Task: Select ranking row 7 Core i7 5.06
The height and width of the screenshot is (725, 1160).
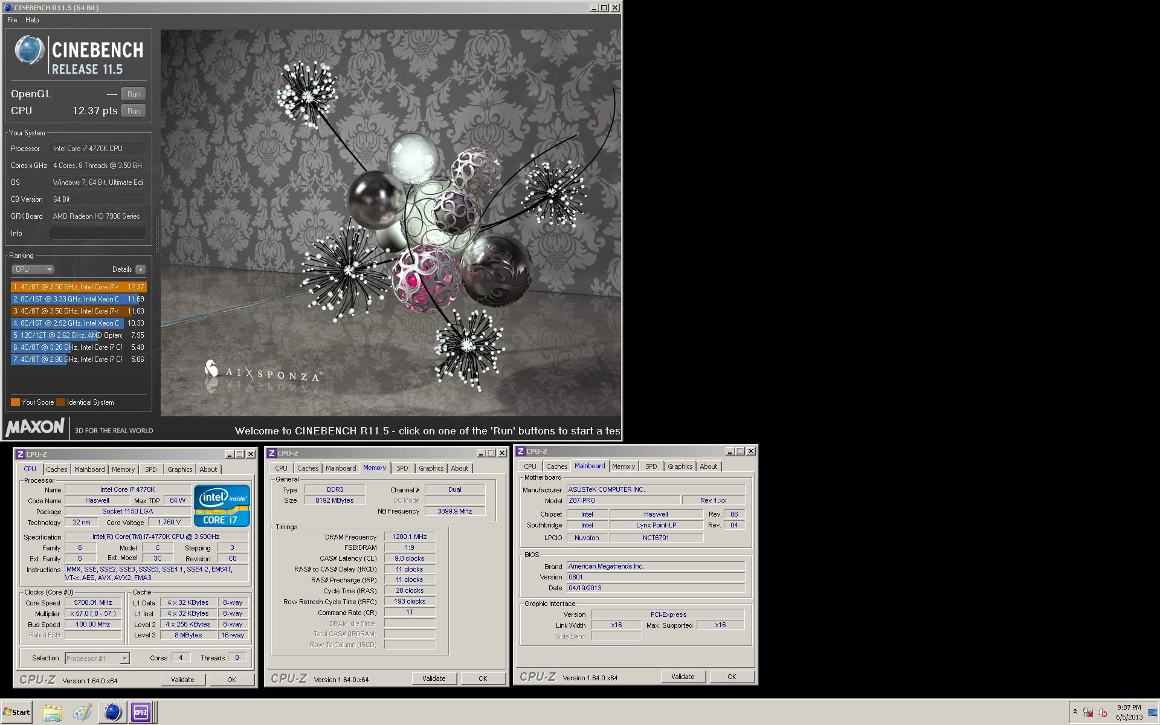Action: [79, 359]
